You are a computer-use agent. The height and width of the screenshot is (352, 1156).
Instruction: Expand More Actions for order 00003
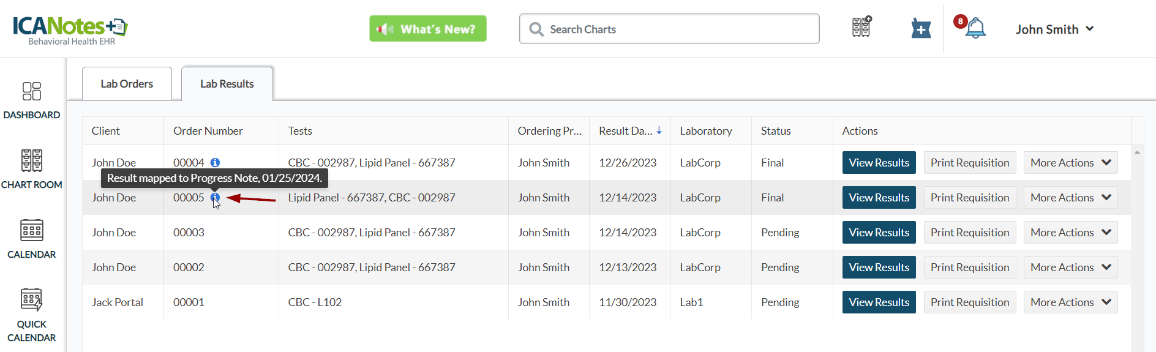[x=1070, y=233]
